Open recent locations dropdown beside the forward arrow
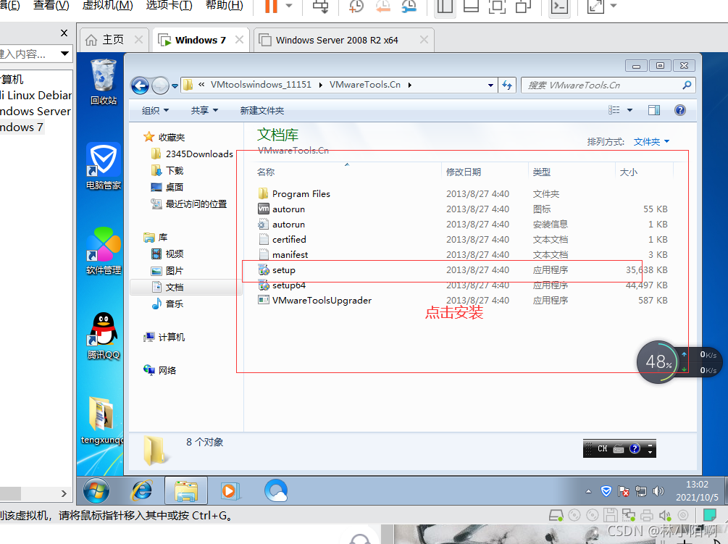The width and height of the screenshot is (728, 544). tap(175, 86)
